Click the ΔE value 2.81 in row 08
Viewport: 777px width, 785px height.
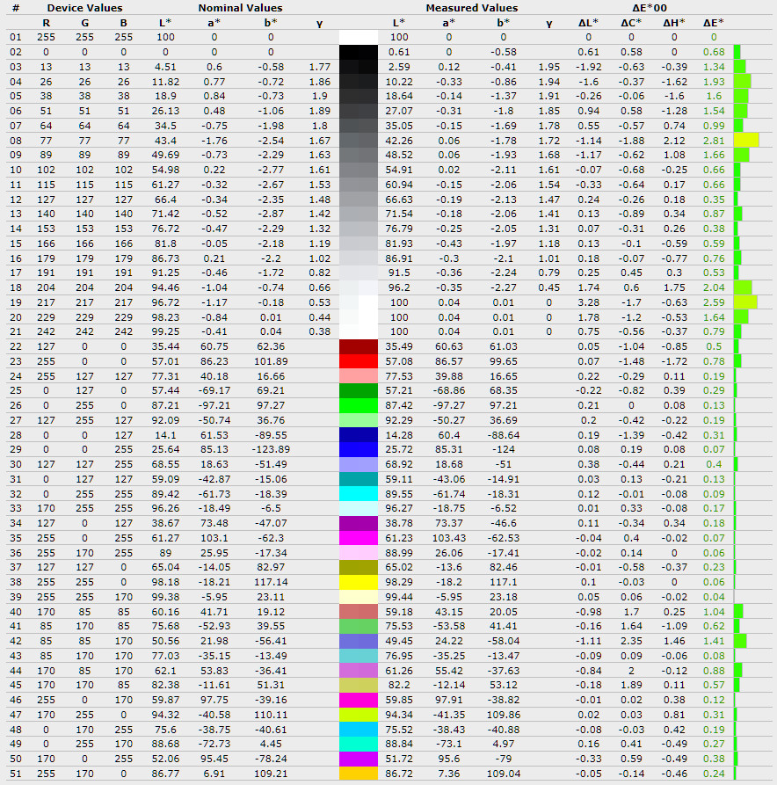click(714, 140)
